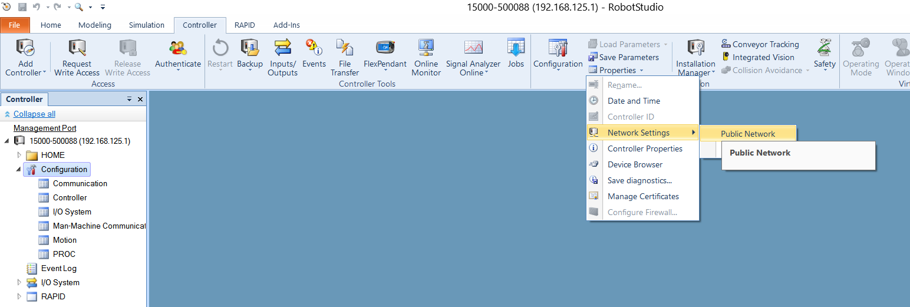Viewport: 910px width, 307px height.
Task: Click the Save icon in quick access toolbar
Action: [22, 7]
